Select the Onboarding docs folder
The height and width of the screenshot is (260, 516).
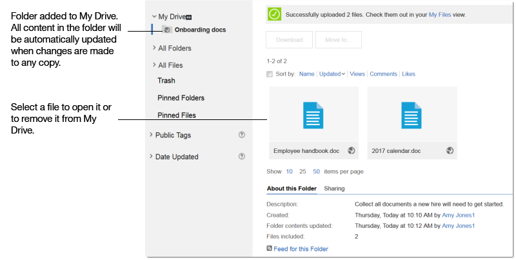tap(200, 30)
